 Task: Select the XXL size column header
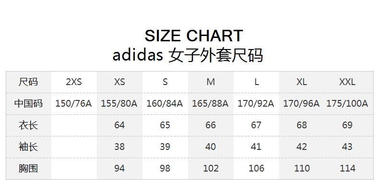[x=347, y=82]
